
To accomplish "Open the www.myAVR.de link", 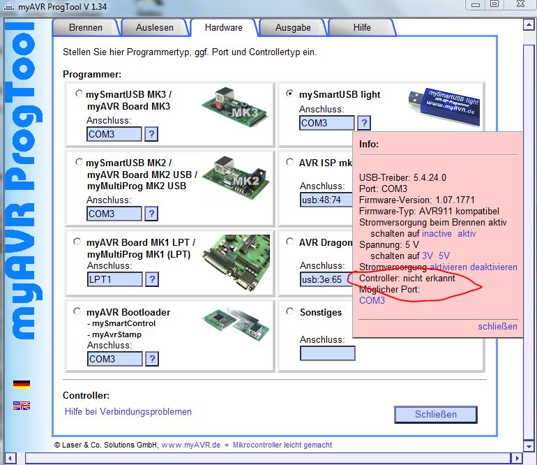I will 191,445.
